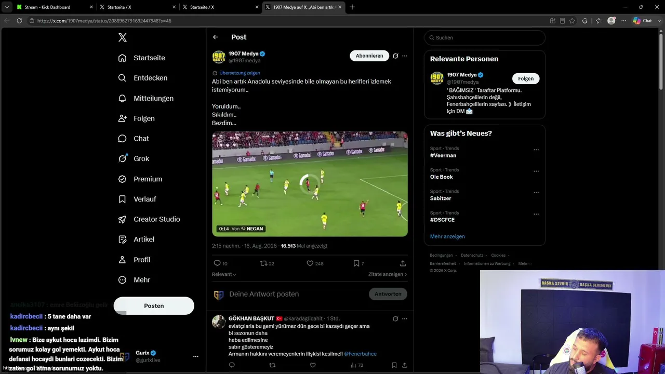The width and height of the screenshot is (665, 374).
Task: Follow 1907 Medya with the Folgen button
Action: (526, 78)
